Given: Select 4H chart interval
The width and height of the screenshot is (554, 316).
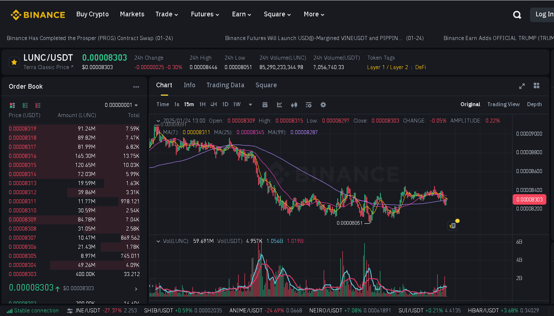Looking at the screenshot, I should tap(214, 104).
